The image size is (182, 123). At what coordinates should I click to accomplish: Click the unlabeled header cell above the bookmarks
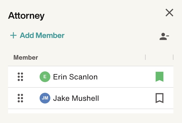pos(159,57)
